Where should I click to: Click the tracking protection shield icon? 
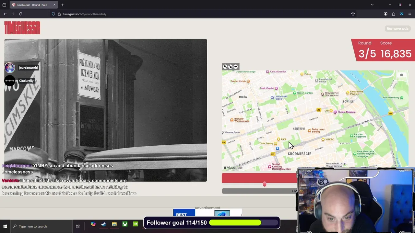53,14
